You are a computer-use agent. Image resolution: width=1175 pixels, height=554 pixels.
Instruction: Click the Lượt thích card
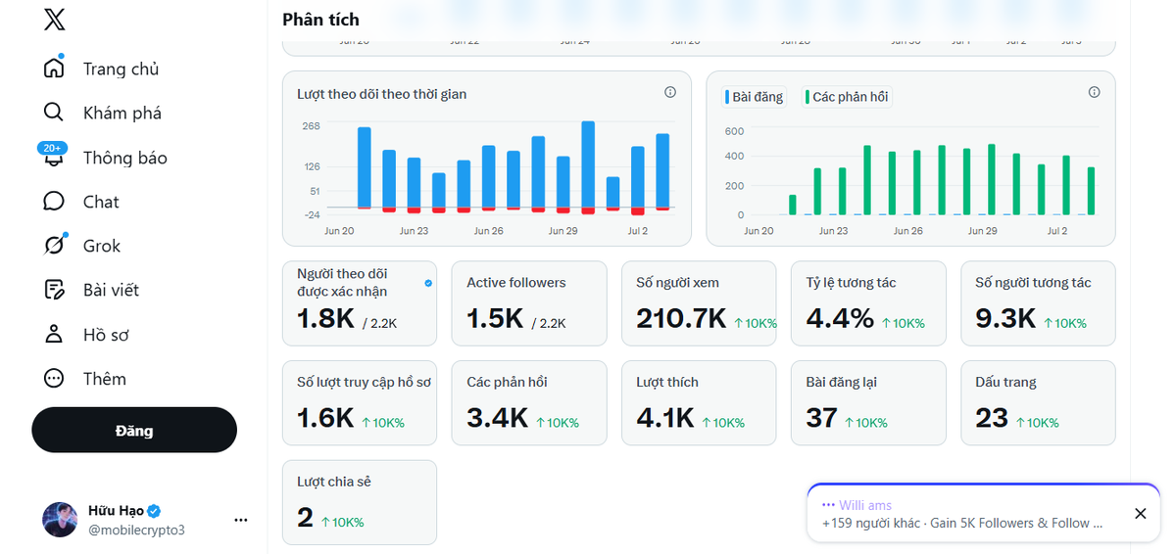point(699,402)
